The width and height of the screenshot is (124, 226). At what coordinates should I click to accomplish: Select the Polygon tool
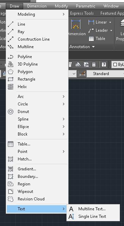click(x=37, y=72)
